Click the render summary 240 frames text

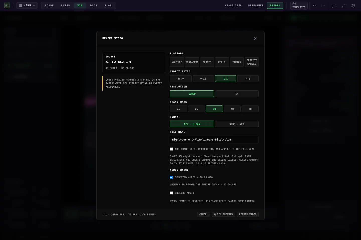tap(148, 215)
